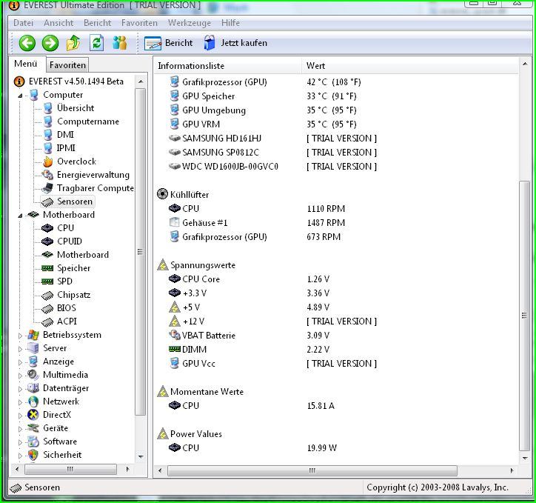Viewport: 536px width, 503px height.
Task: Open the Ansicht menu
Action: point(58,23)
